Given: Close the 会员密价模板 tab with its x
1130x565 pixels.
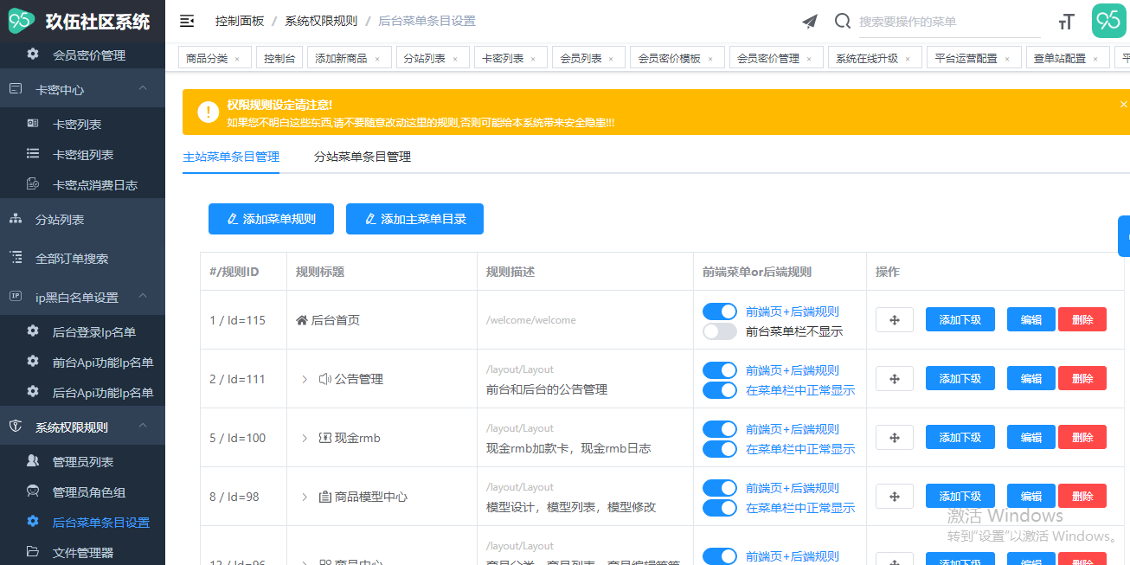Looking at the screenshot, I should point(710,59).
